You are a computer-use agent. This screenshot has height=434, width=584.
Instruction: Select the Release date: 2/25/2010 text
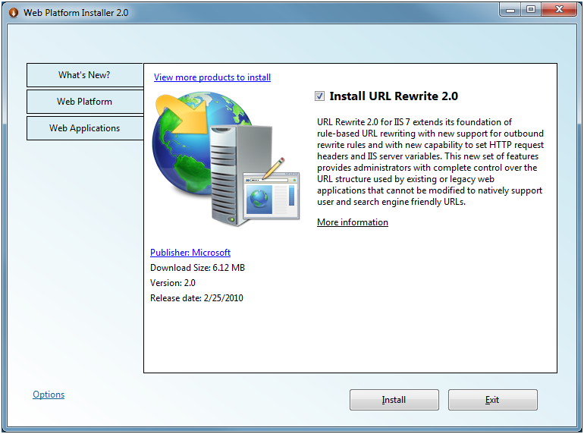(x=196, y=298)
